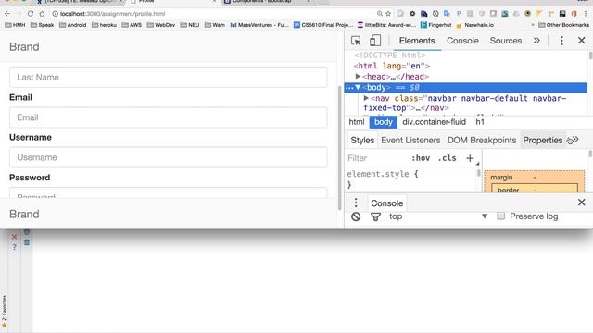Switch to the Properties tab

[x=543, y=140]
